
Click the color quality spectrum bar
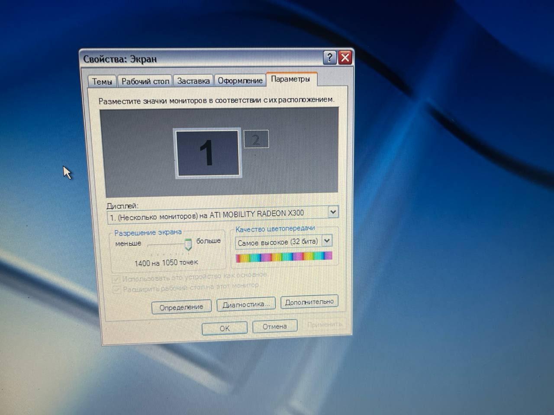tap(283, 257)
